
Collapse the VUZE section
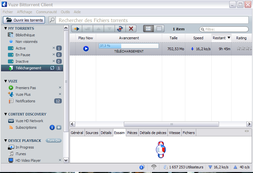(6, 81)
